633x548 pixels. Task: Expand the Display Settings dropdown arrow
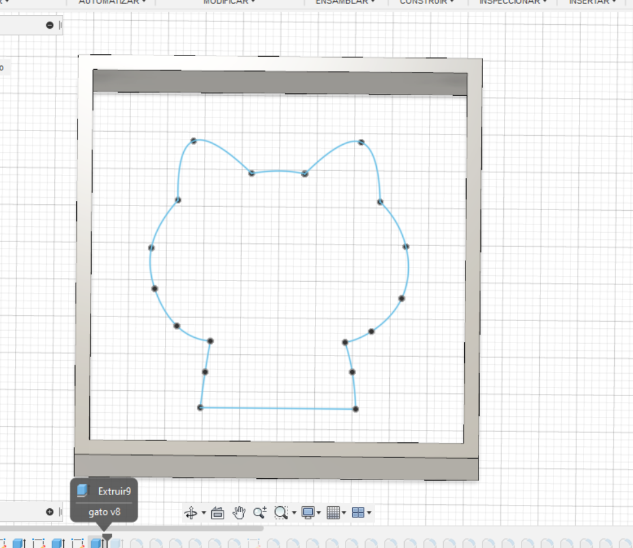pyautogui.click(x=319, y=513)
